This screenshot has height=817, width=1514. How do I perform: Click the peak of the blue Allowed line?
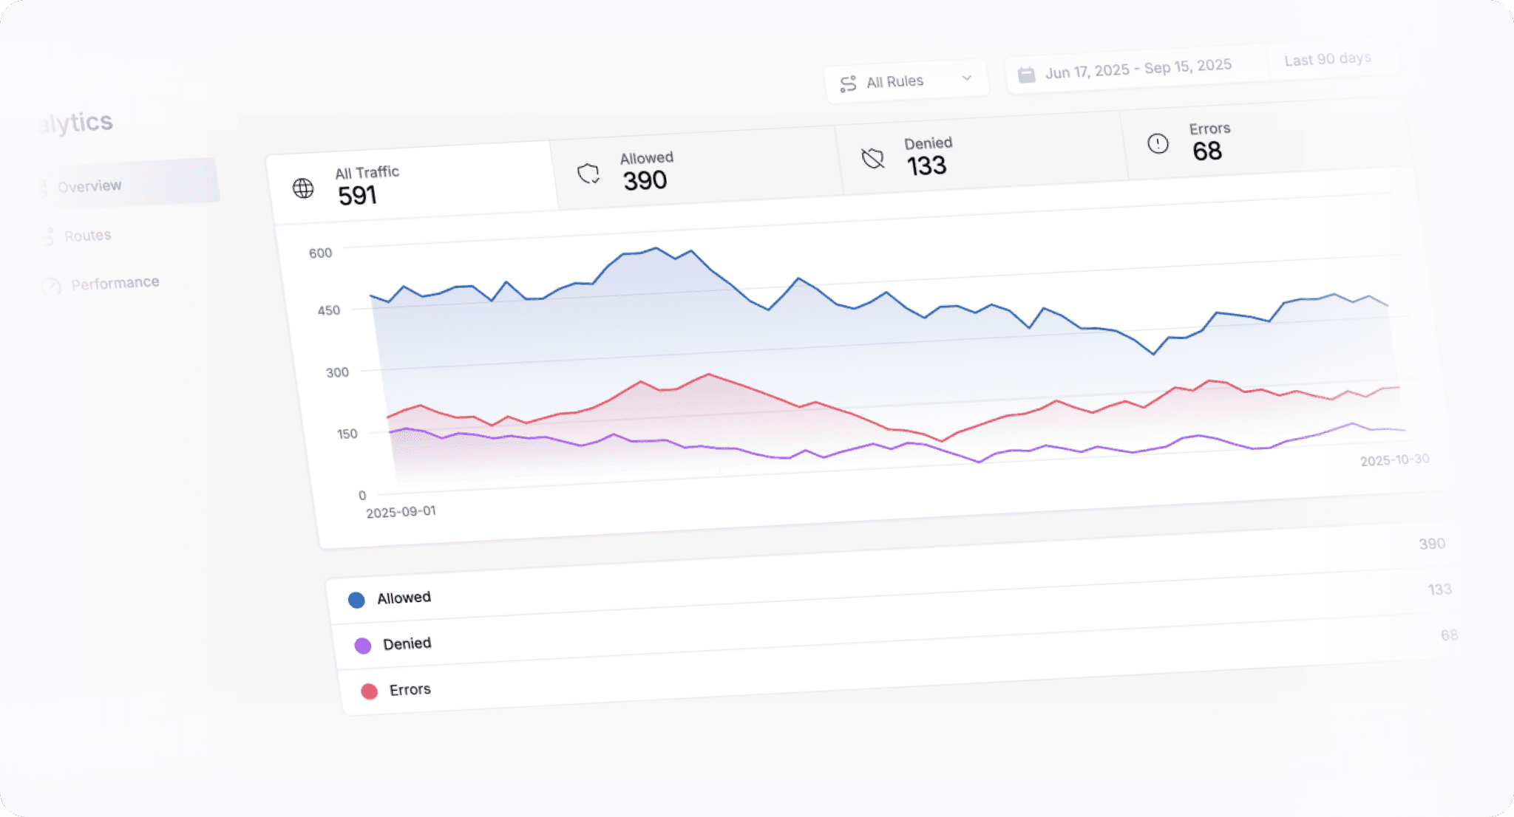[x=656, y=248]
